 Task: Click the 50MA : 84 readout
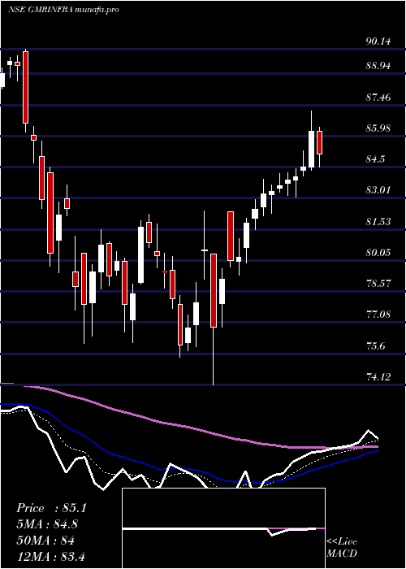point(45,541)
